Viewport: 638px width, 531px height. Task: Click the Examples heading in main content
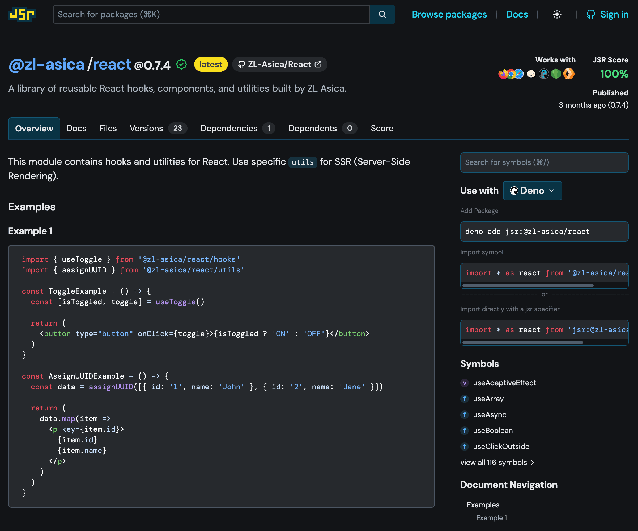pyautogui.click(x=32, y=207)
